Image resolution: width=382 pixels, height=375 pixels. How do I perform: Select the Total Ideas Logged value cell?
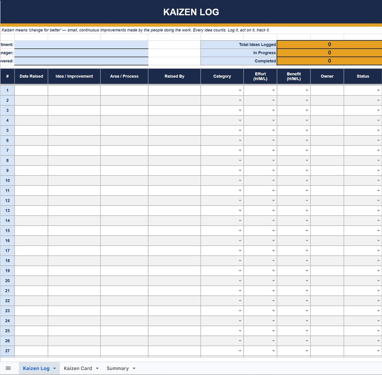point(330,45)
